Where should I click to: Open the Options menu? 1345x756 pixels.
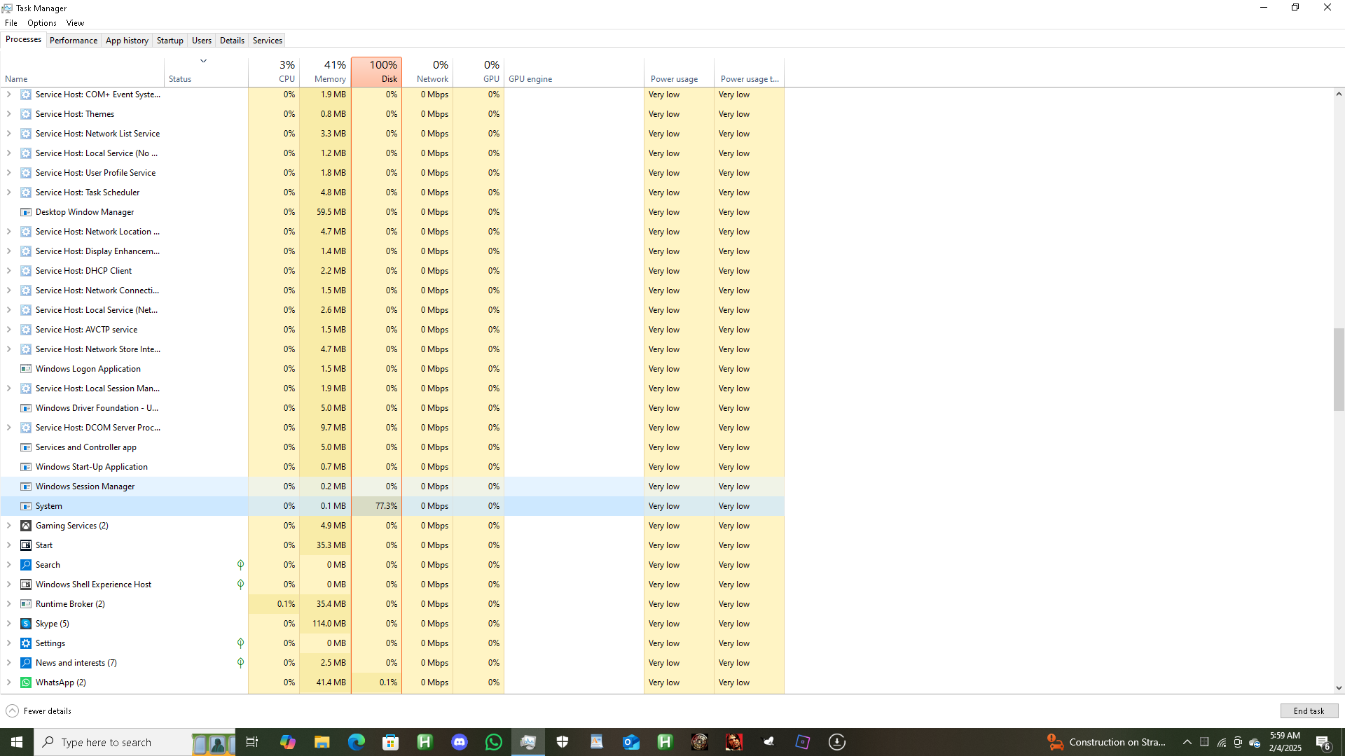[x=42, y=23]
